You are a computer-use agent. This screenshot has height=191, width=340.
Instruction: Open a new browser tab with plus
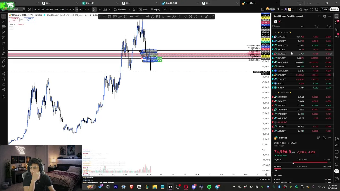(x=283, y=3)
